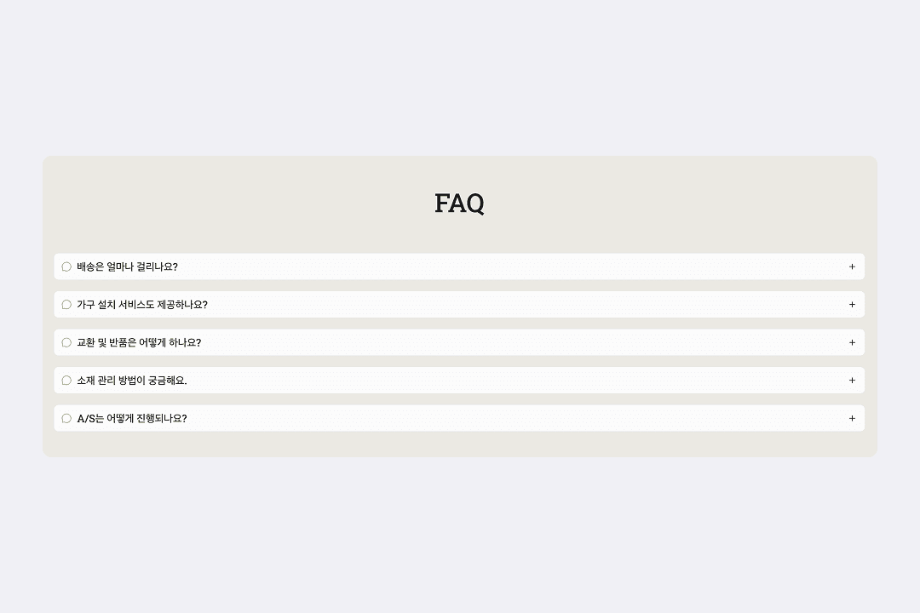Toggle the 교환 및 반품은 어떻게 하나요? accordion row
The width and height of the screenshot is (920, 613).
pyautogui.click(x=460, y=342)
